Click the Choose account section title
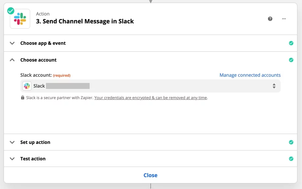This screenshot has height=189, width=302. pos(38,60)
